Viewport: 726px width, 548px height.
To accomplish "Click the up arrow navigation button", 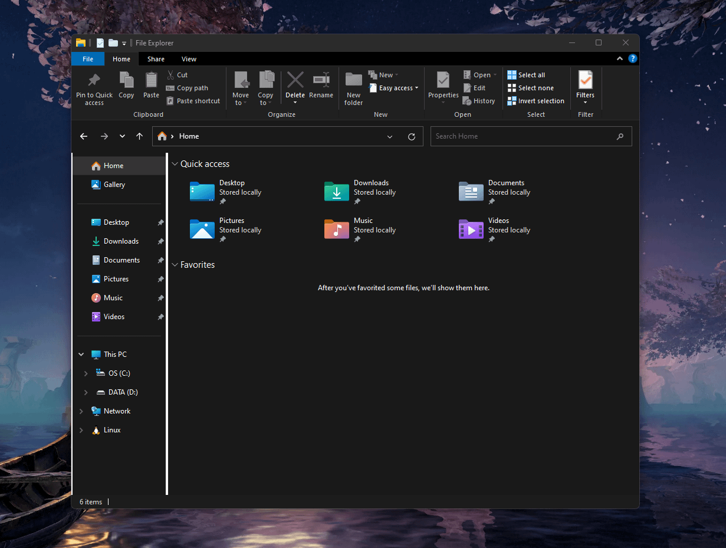I will 139,136.
